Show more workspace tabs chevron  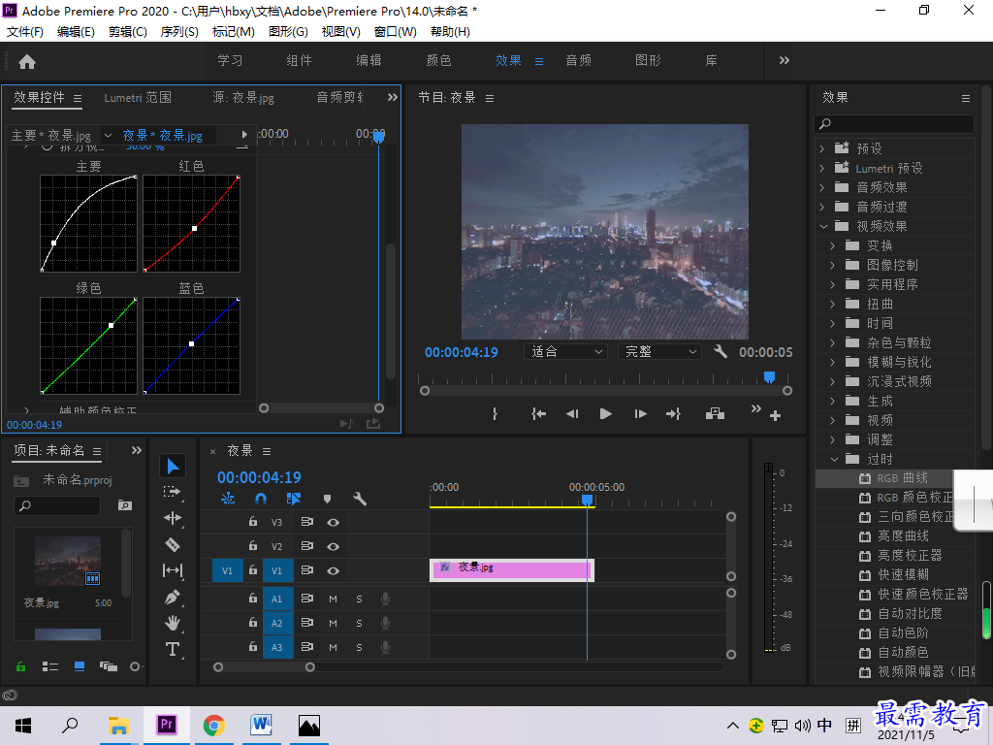coord(784,60)
